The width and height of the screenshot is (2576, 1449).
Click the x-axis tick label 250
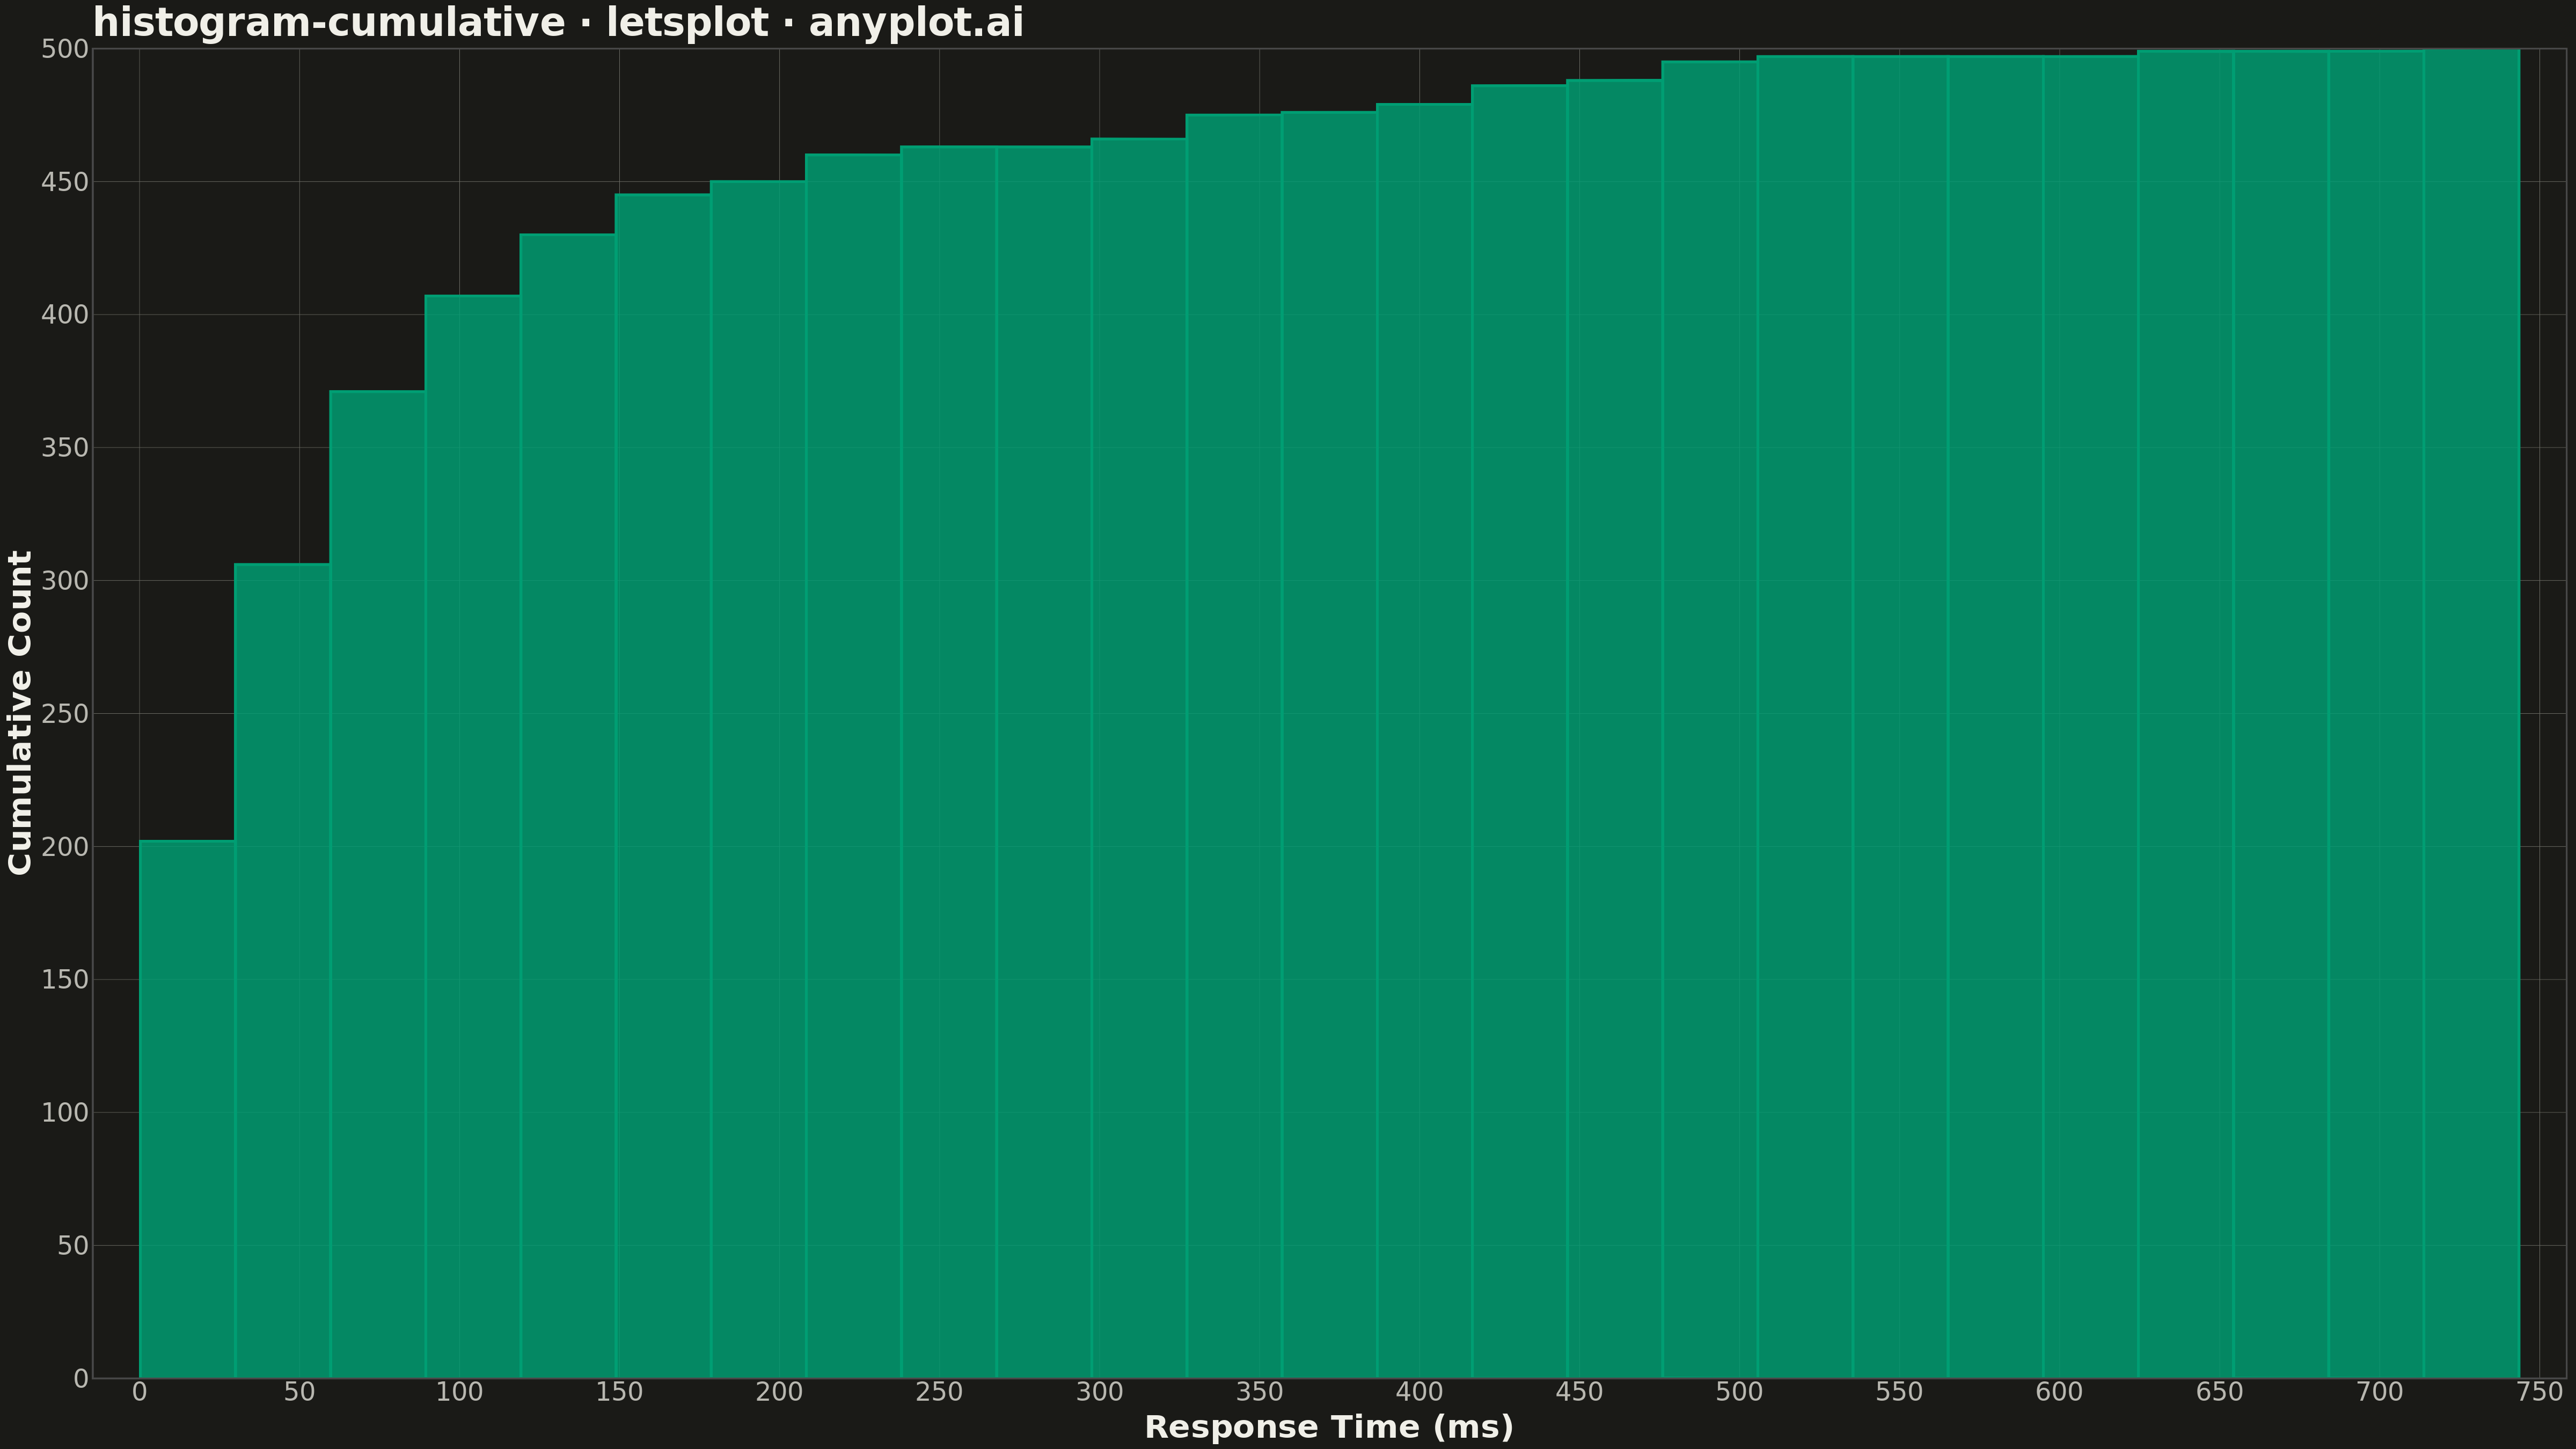[939, 1392]
